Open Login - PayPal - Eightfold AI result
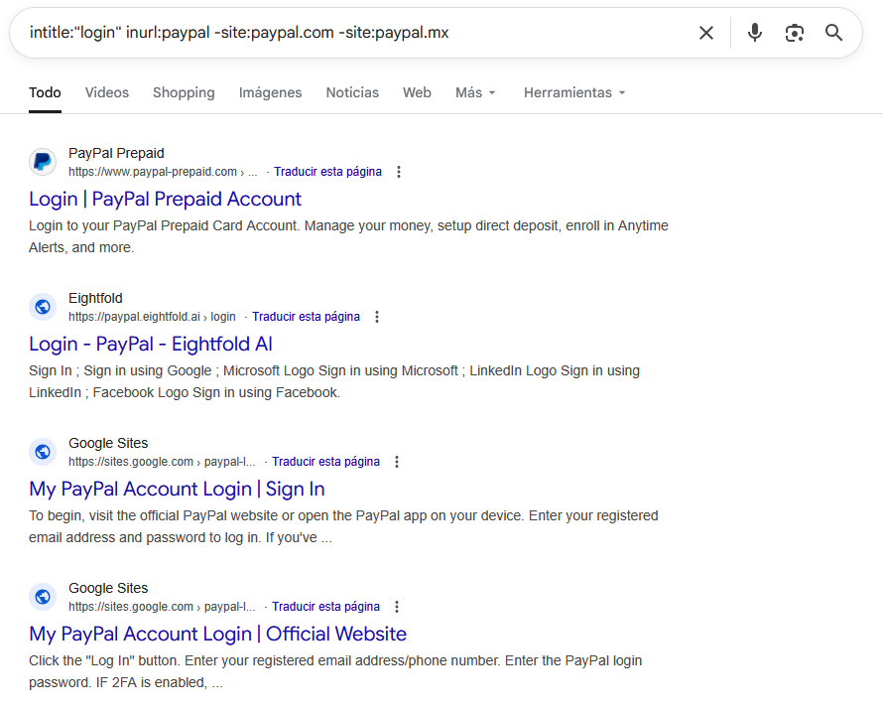 [151, 344]
